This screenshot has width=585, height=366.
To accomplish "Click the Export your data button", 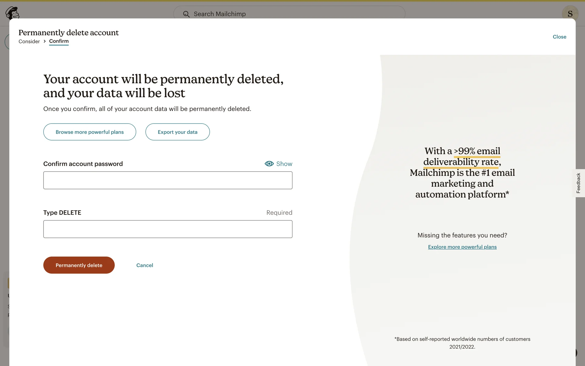I will pyautogui.click(x=177, y=132).
